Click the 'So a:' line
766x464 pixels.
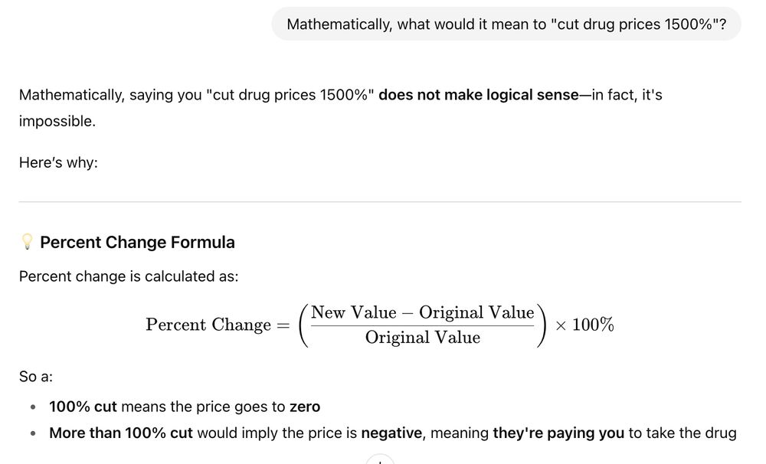pyautogui.click(x=36, y=377)
